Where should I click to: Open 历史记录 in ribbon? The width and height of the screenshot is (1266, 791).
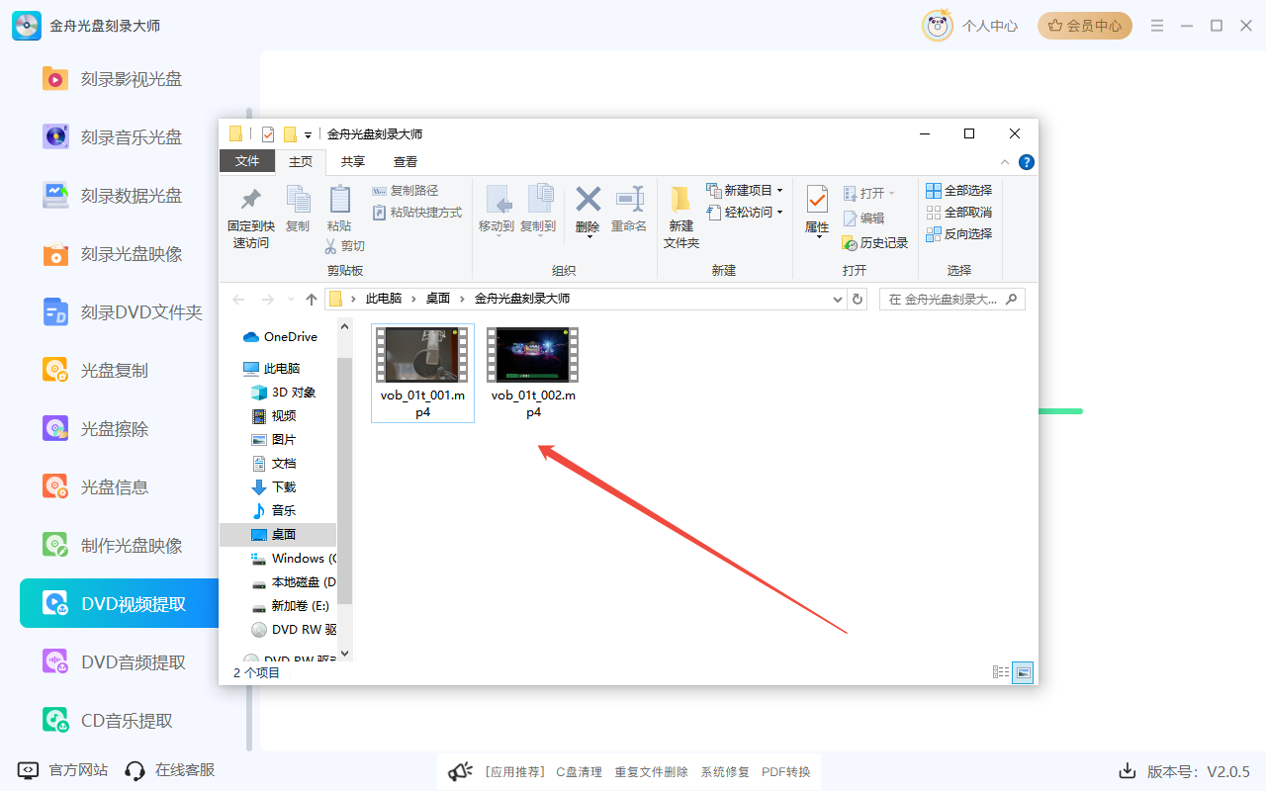[x=875, y=243]
